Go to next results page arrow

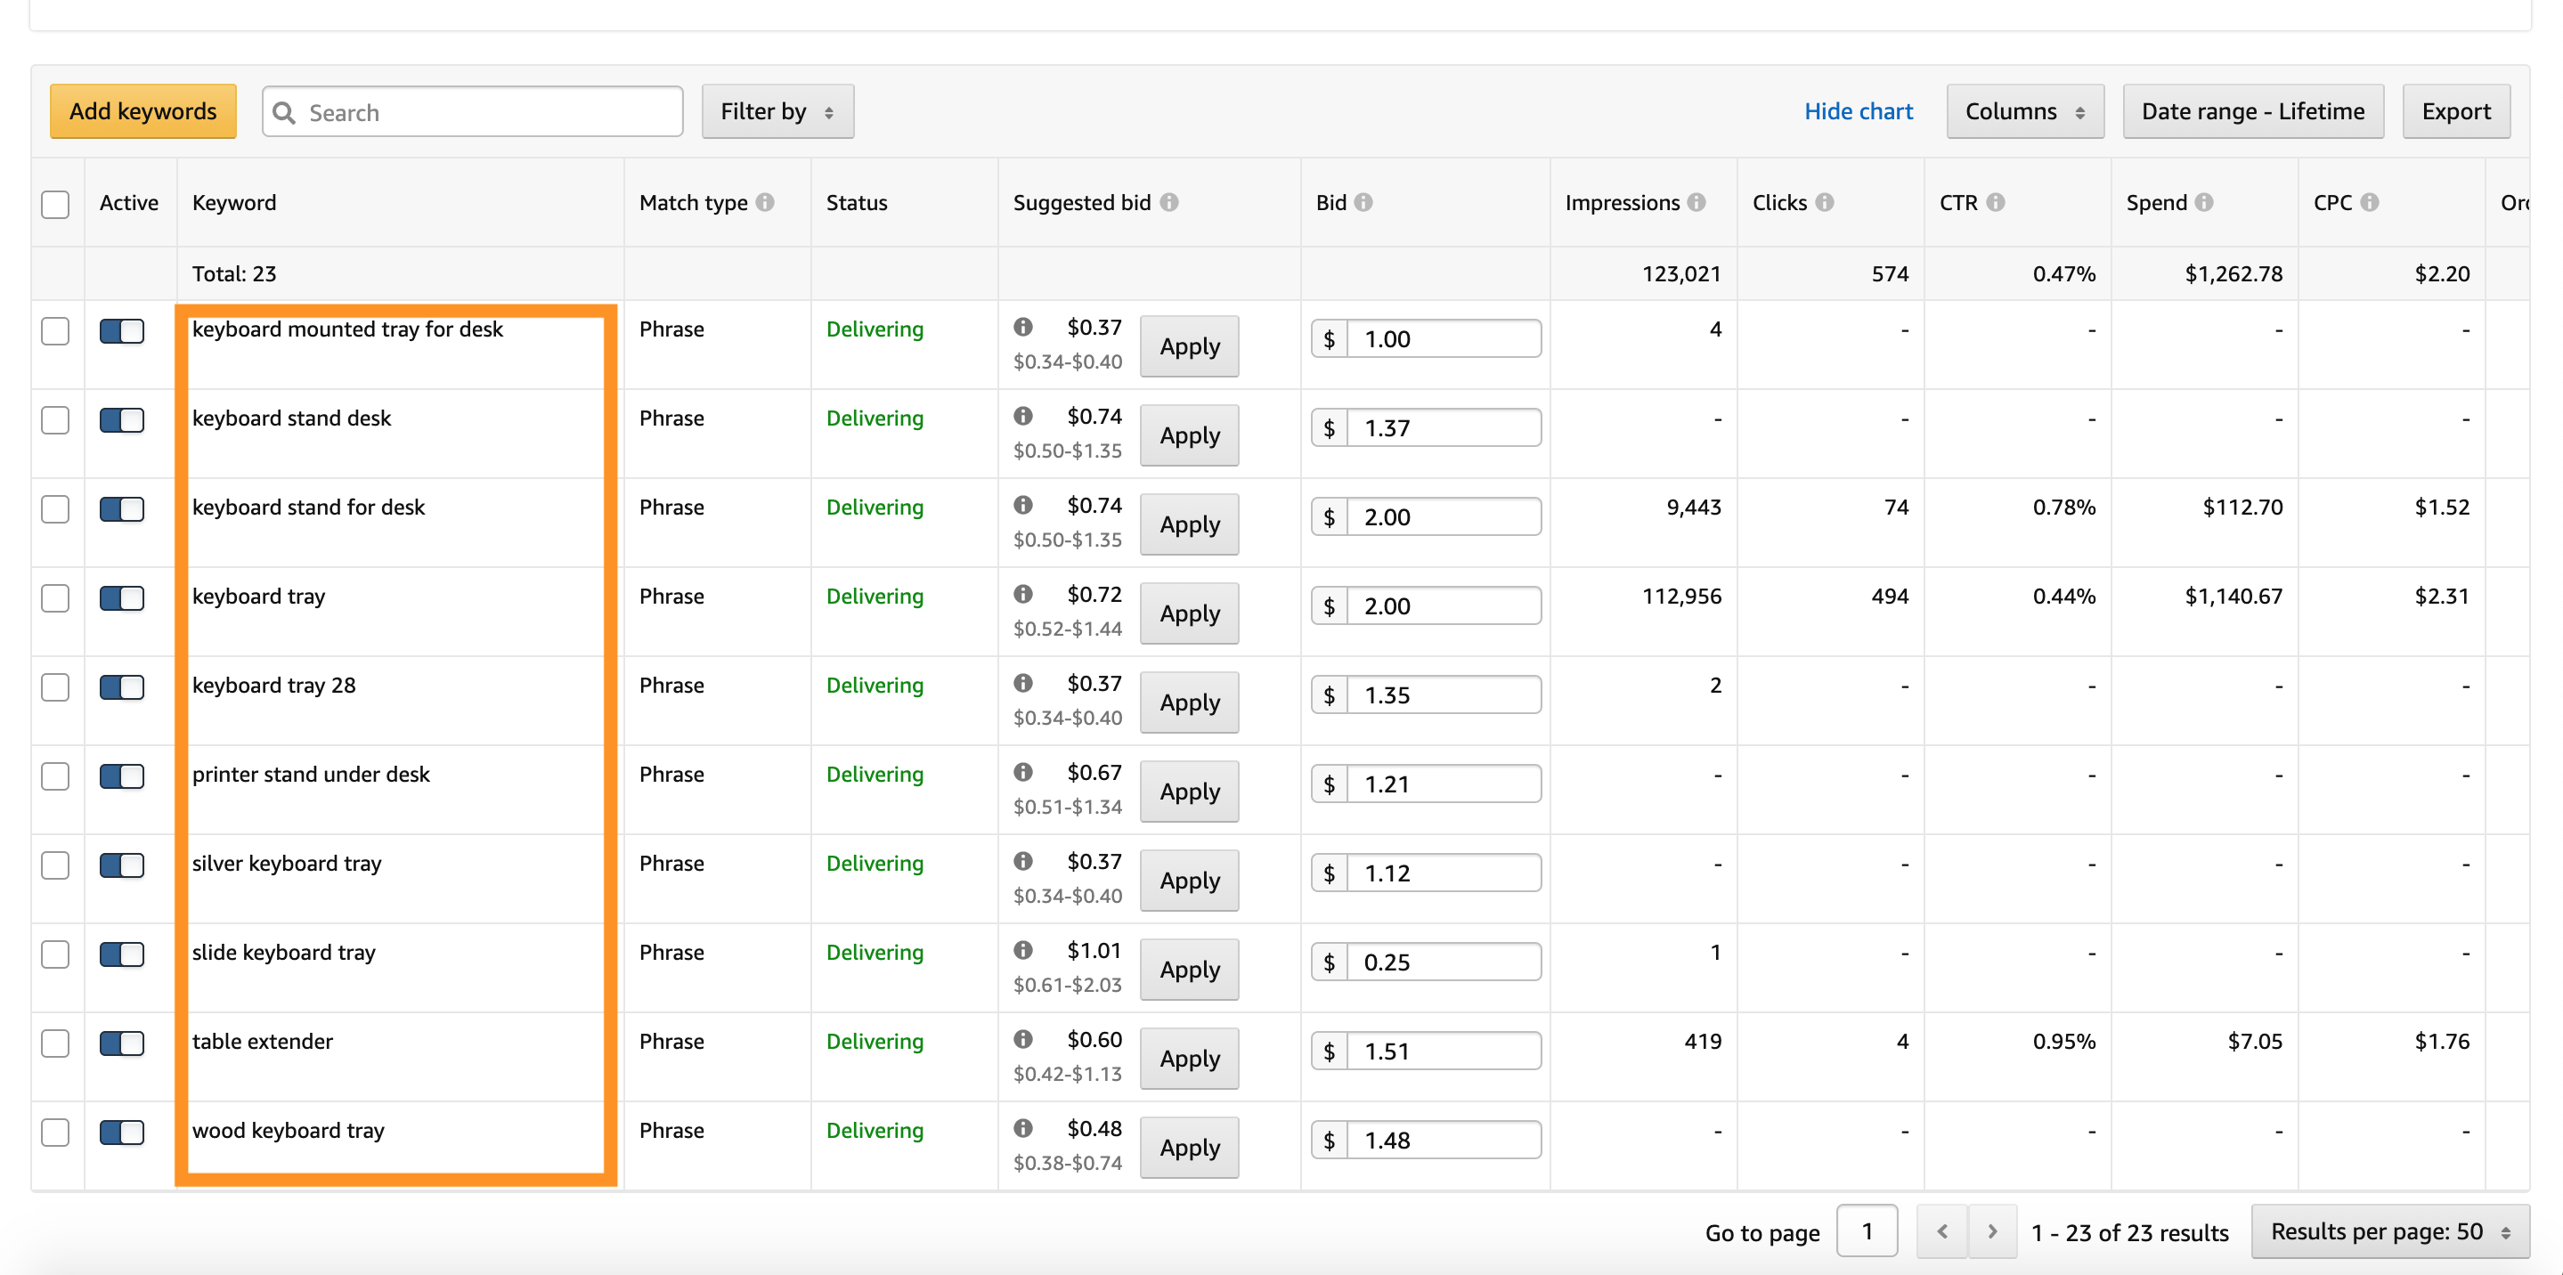coord(1992,1231)
